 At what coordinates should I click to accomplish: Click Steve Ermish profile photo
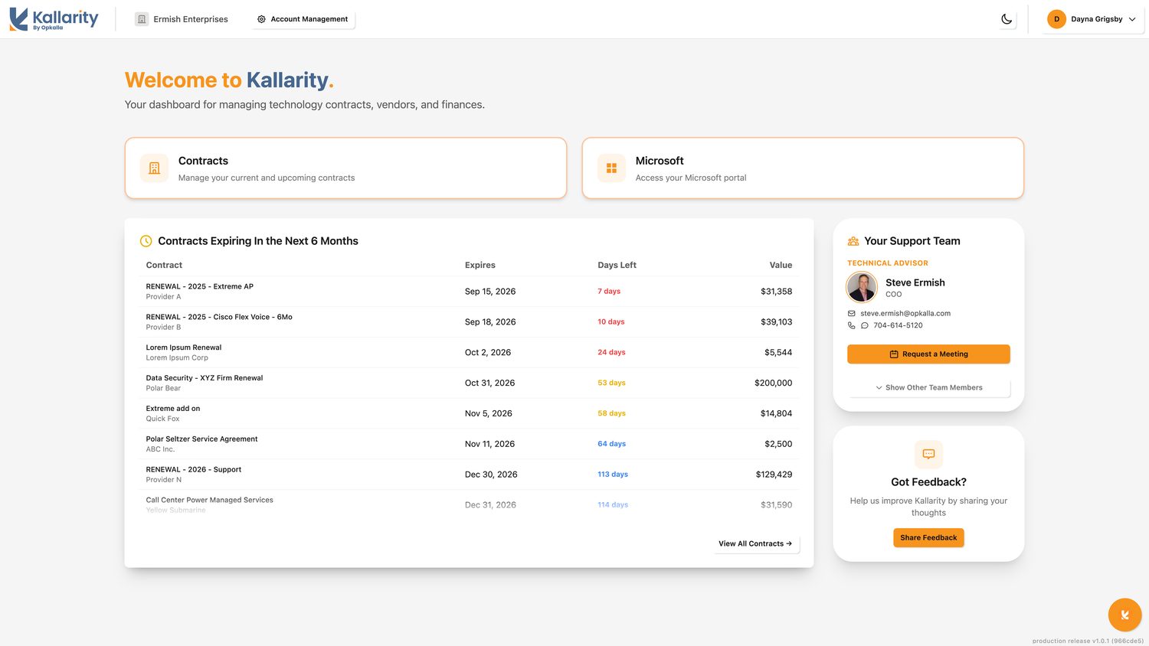click(862, 287)
